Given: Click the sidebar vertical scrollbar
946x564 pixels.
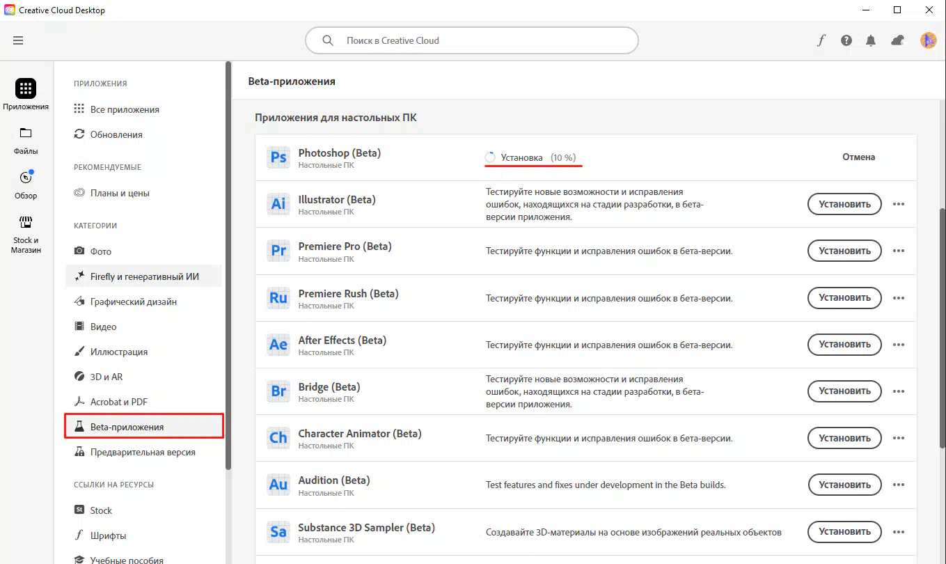Looking at the screenshot, I should coord(228,267).
